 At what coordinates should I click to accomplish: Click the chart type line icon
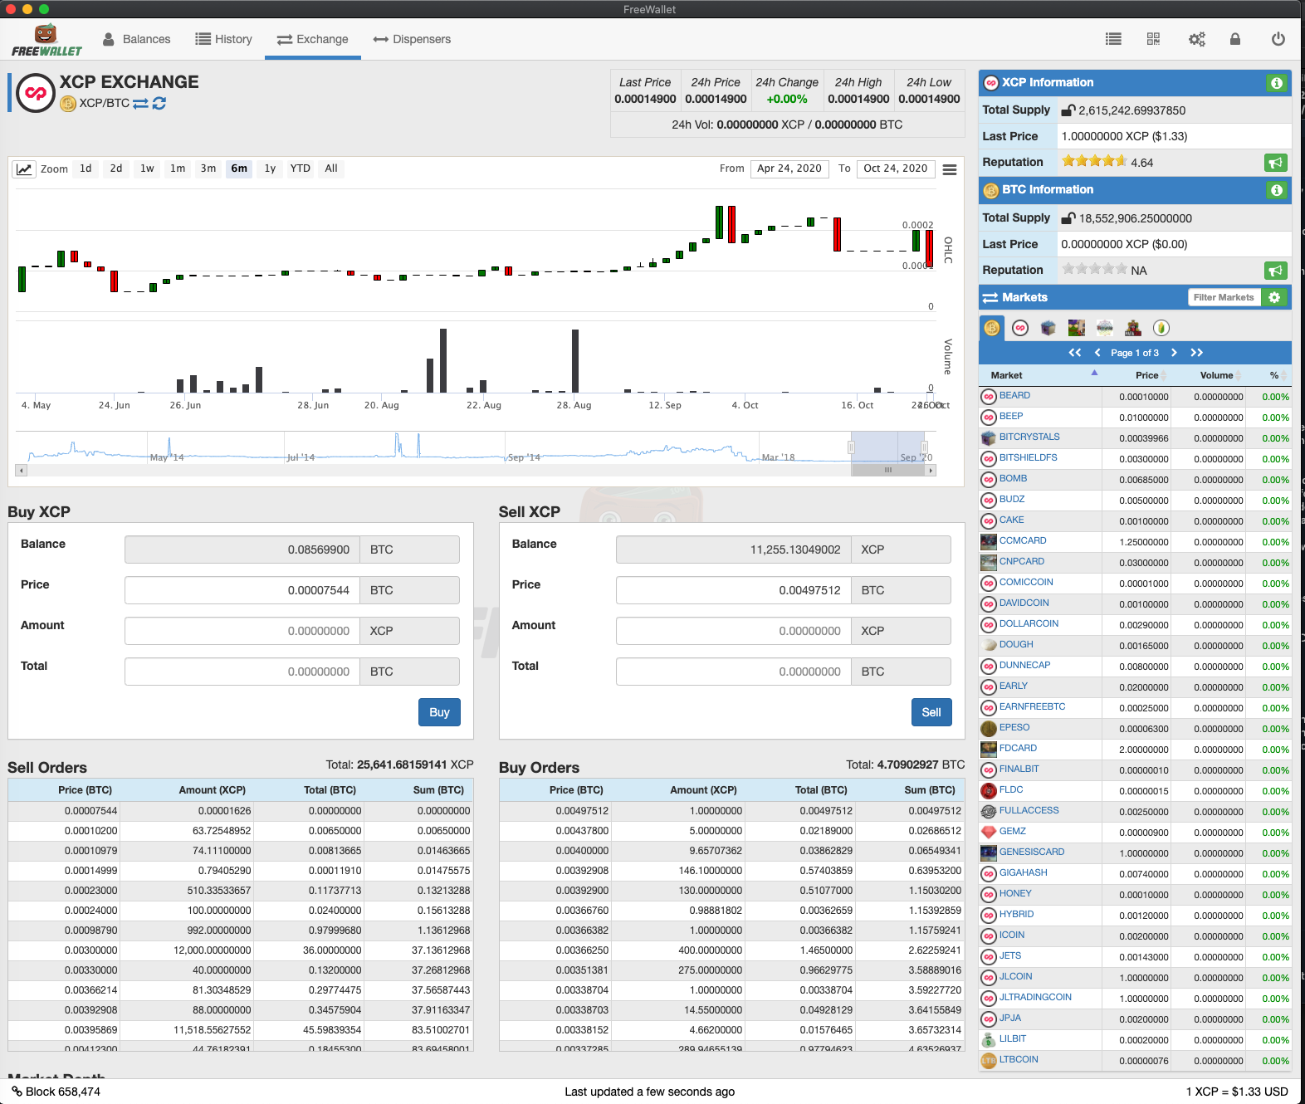click(24, 169)
